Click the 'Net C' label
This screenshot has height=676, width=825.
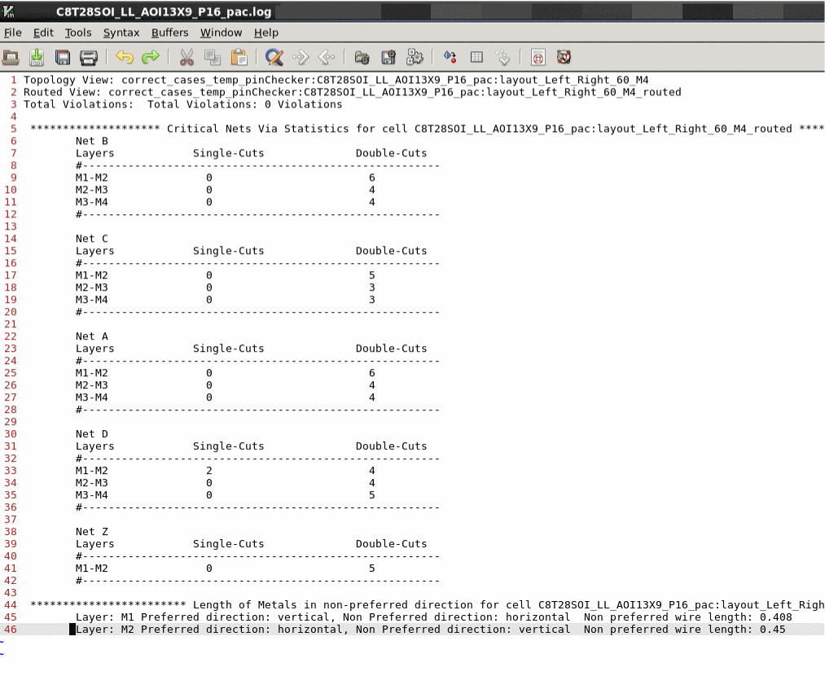tap(91, 239)
